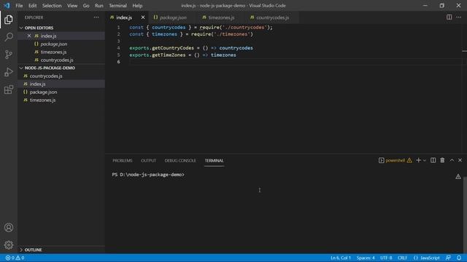Open the notifications bell icon
This screenshot has width=467, height=262.
459,258
